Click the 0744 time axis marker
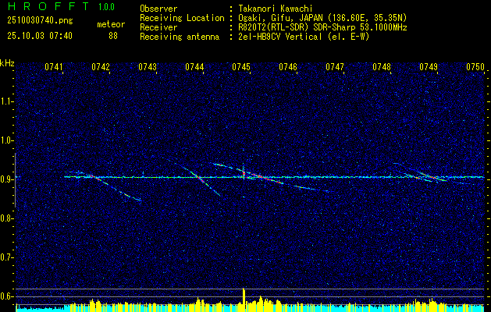The image size is (491, 312). 194,67
